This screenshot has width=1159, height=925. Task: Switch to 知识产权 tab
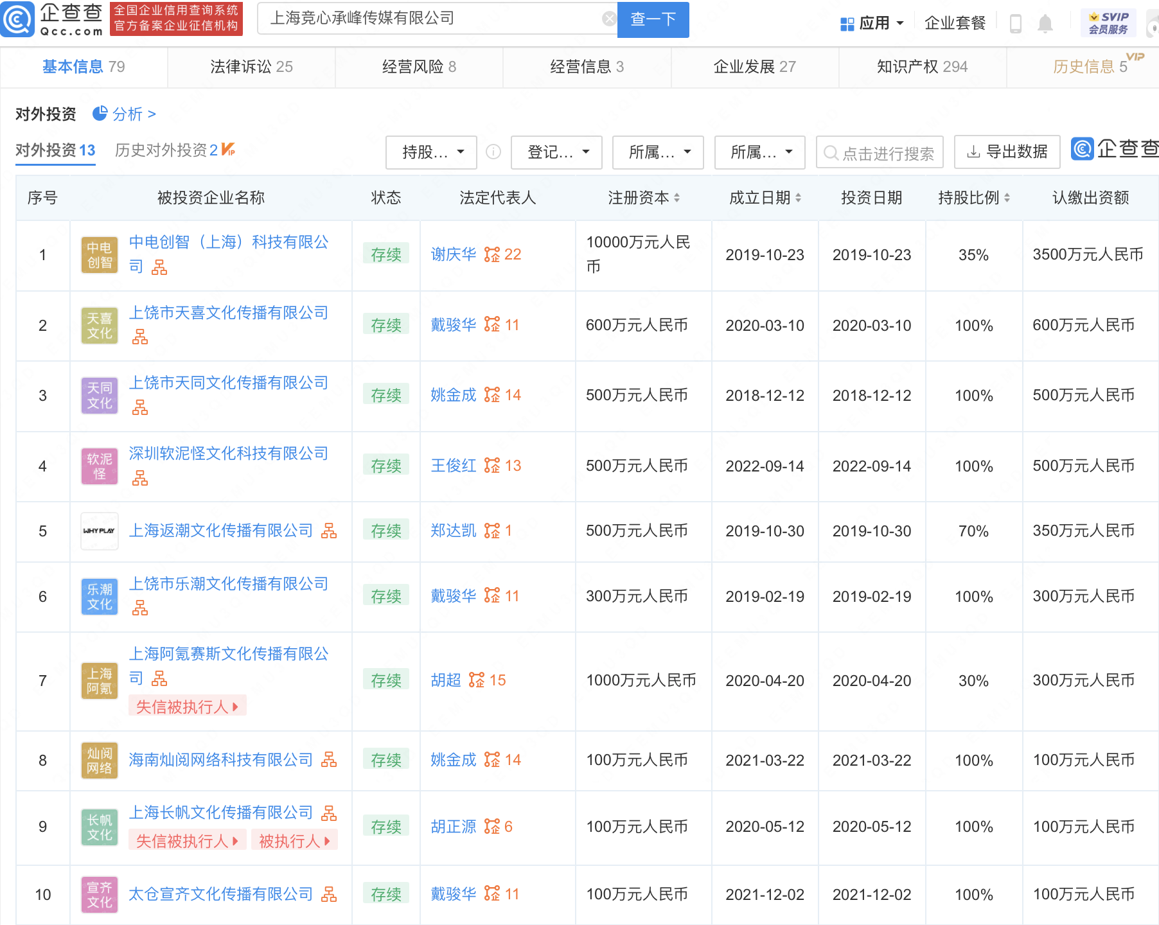click(x=922, y=67)
